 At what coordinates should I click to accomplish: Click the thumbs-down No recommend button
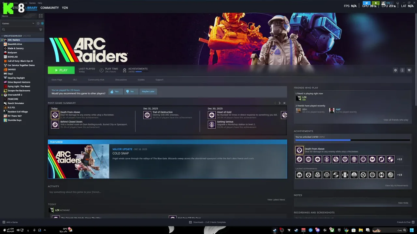point(131,92)
